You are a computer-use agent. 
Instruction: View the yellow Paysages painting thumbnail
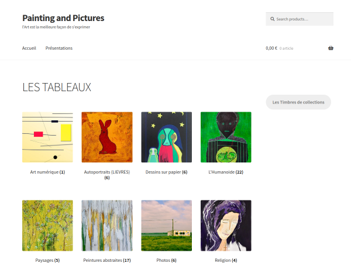tap(47, 226)
